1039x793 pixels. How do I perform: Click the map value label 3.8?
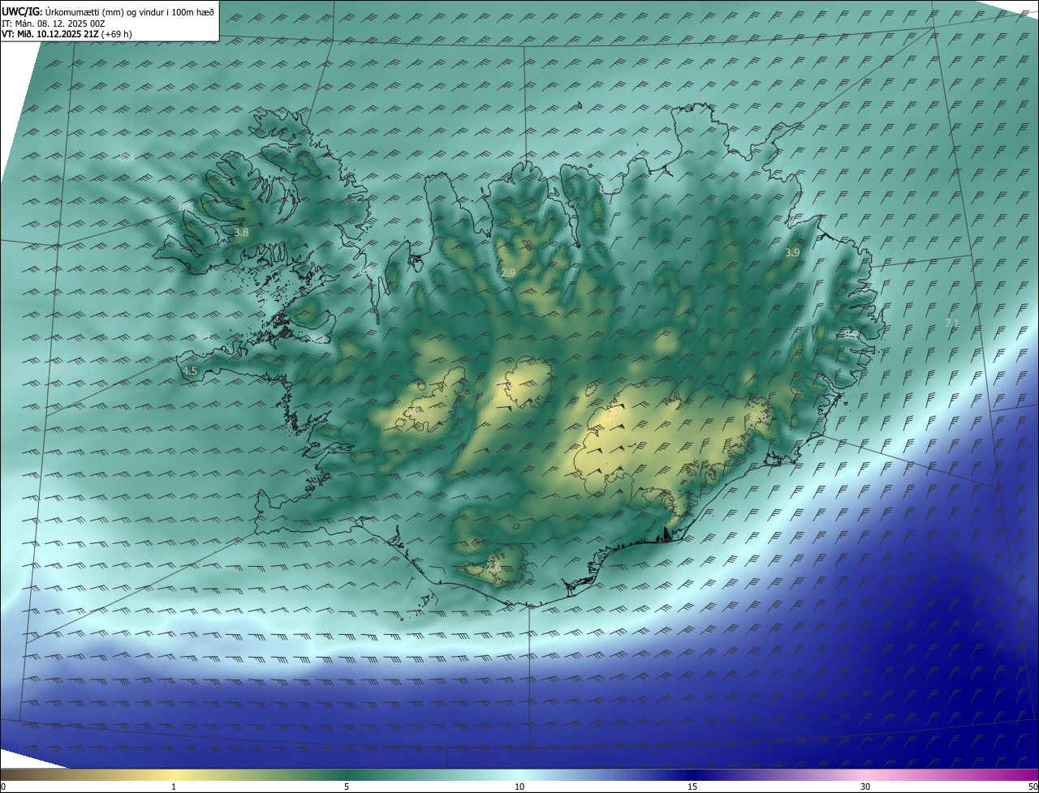pos(241,233)
